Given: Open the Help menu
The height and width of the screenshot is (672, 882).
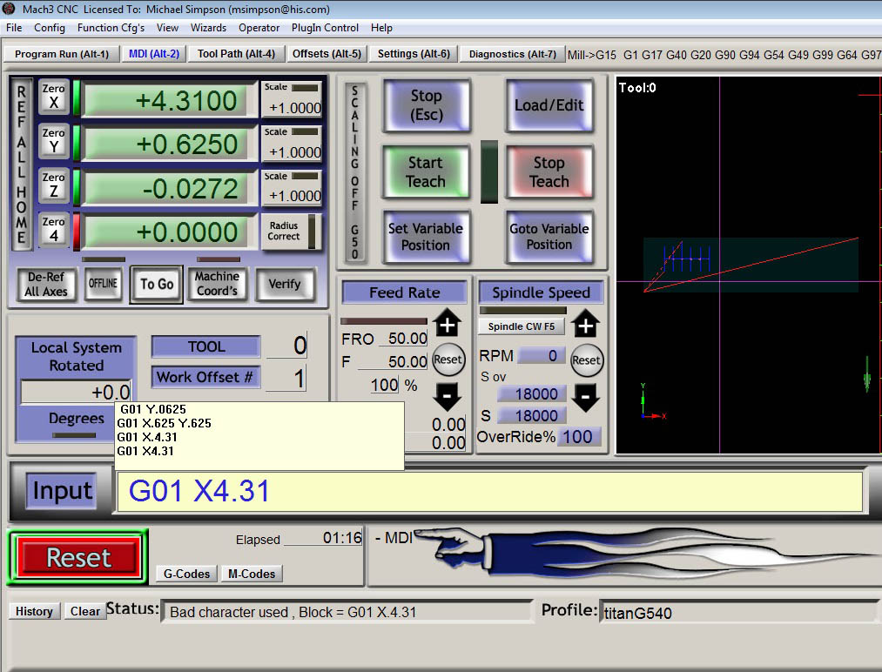Looking at the screenshot, I should (381, 28).
